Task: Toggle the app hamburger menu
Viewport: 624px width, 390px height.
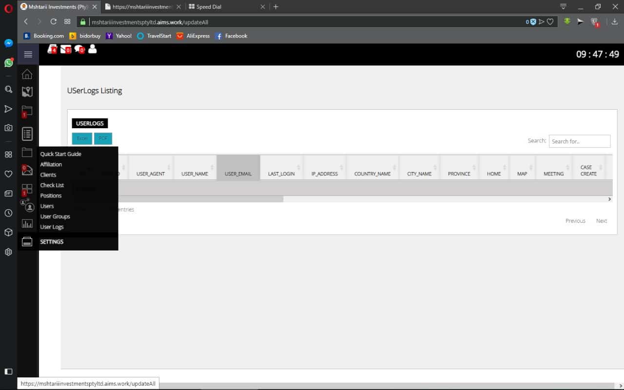Action: click(x=28, y=55)
